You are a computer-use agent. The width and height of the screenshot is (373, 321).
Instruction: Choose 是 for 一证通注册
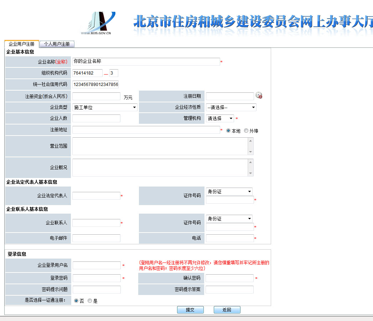click(x=90, y=301)
